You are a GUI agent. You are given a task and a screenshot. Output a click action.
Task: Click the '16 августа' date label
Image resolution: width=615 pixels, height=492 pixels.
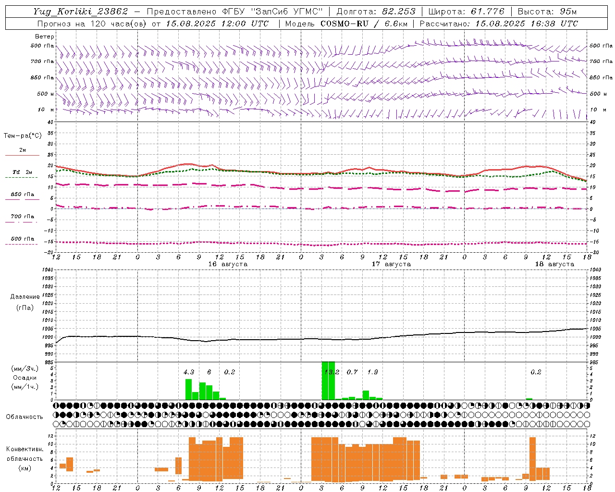(x=228, y=264)
